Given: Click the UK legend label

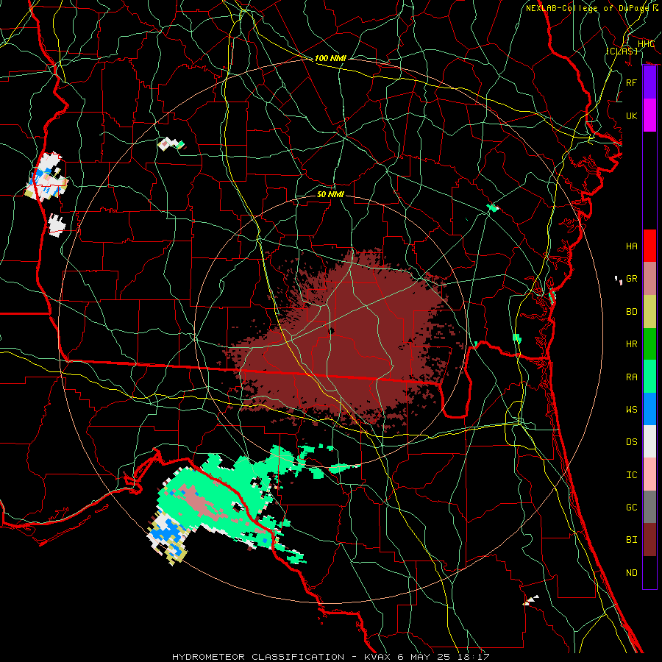Looking at the screenshot, I should point(631,115).
